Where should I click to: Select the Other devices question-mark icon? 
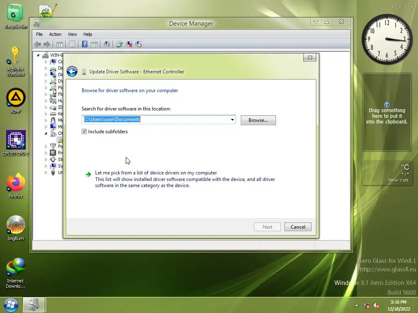click(x=53, y=133)
